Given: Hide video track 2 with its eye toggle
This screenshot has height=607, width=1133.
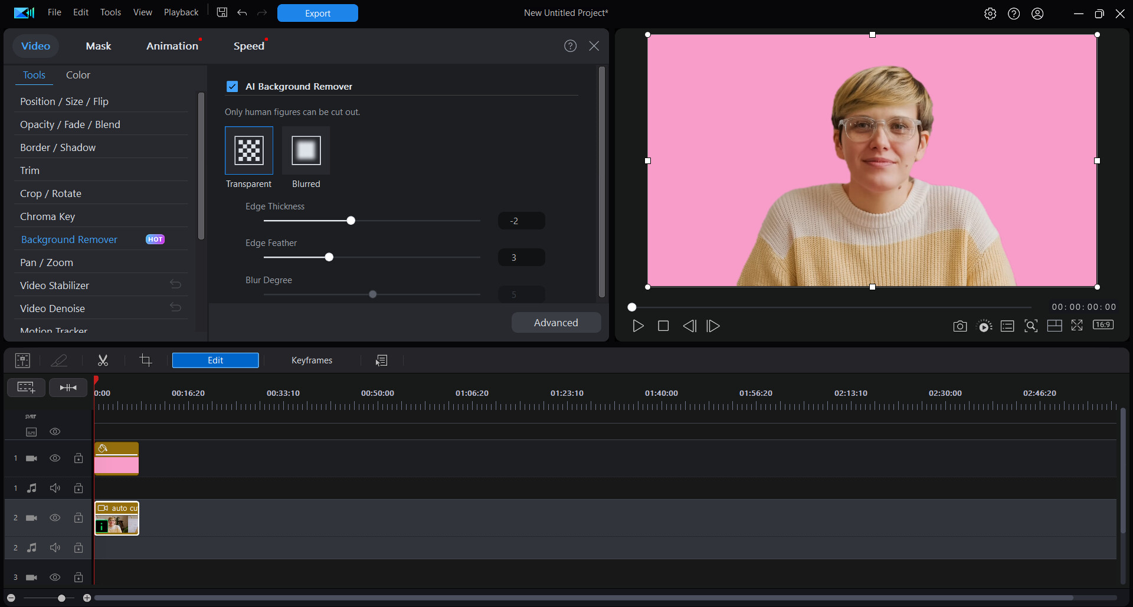Looking at the screenshot, I should (55, 517).
